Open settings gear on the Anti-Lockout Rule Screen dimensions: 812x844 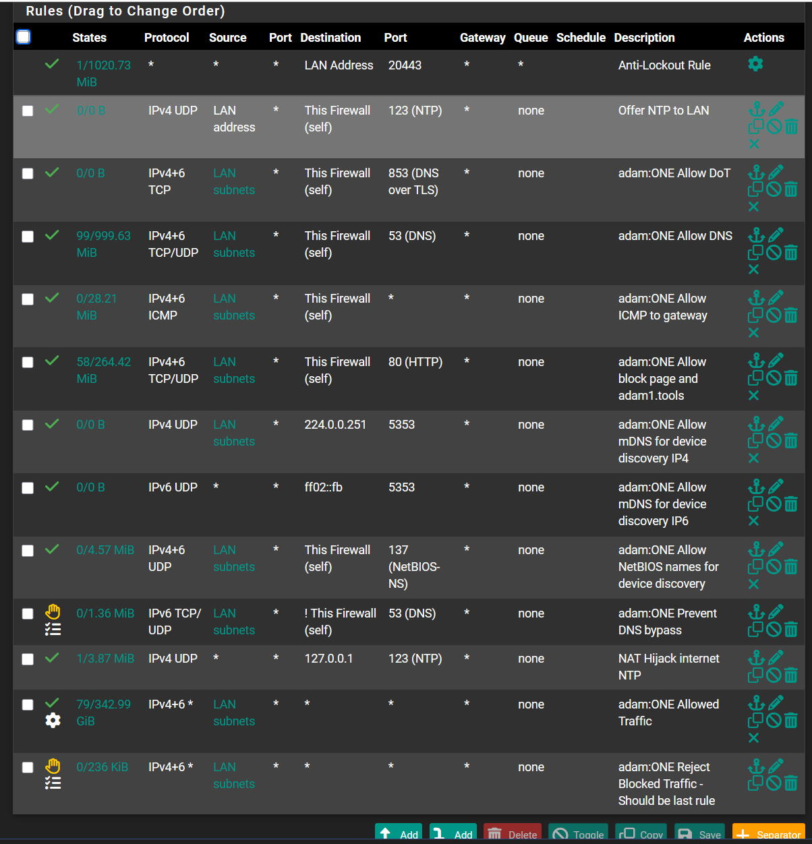click(x=755, y=63)
